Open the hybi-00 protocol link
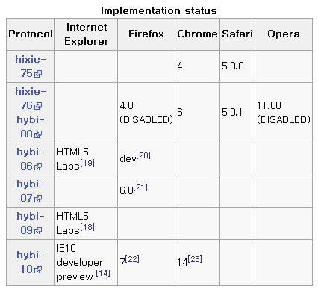The image size is (318, 292). [x=31, y=127]
